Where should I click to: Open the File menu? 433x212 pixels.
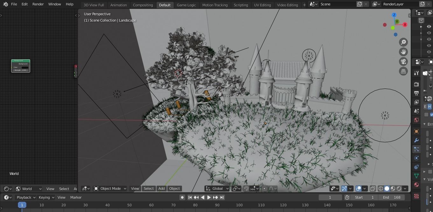(14, 4)
